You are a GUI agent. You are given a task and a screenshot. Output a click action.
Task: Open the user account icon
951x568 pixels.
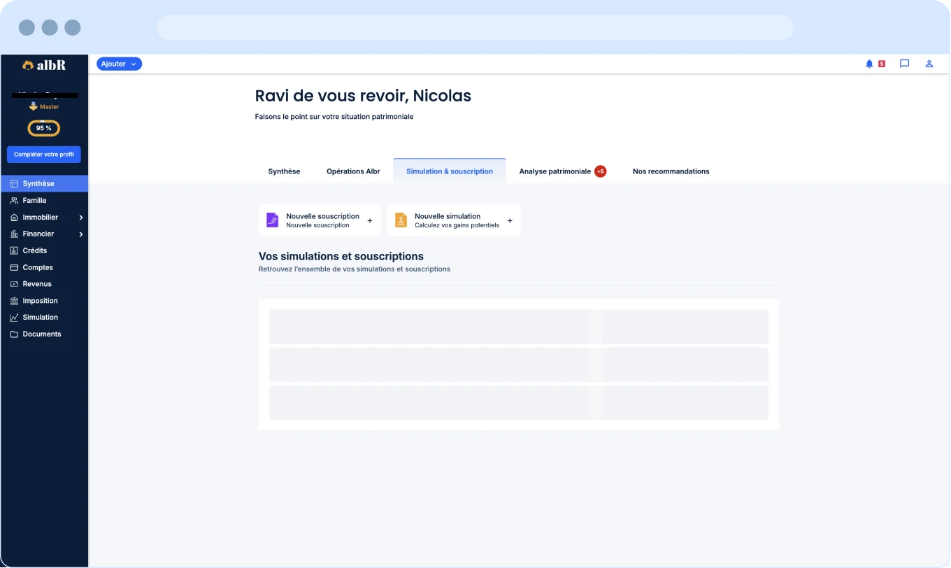[929, 64]
